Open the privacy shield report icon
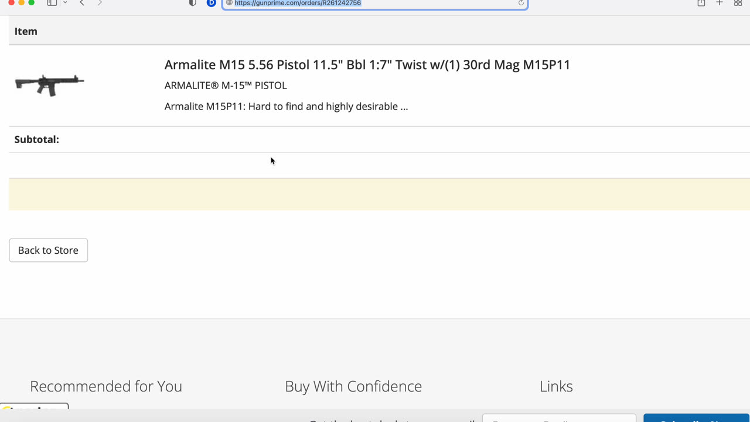Screen dimensions: 750x422 [192, 3]
